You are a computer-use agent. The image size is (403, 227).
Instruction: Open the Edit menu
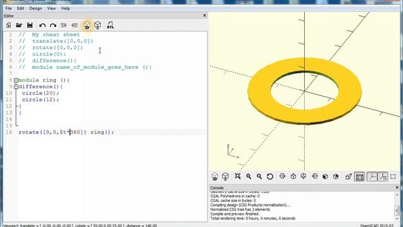point(21,8)
